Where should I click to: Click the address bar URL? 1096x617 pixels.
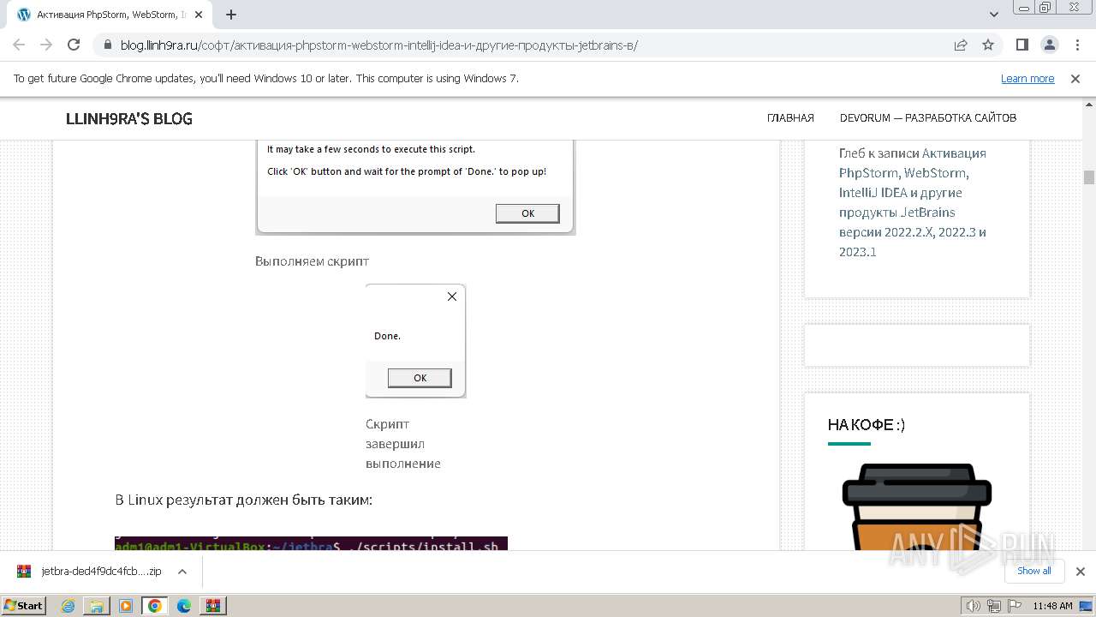pos(378,45)
